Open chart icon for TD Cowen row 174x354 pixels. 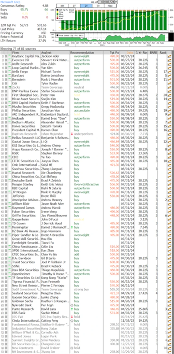pyautogui.click(x=170, y=223)
